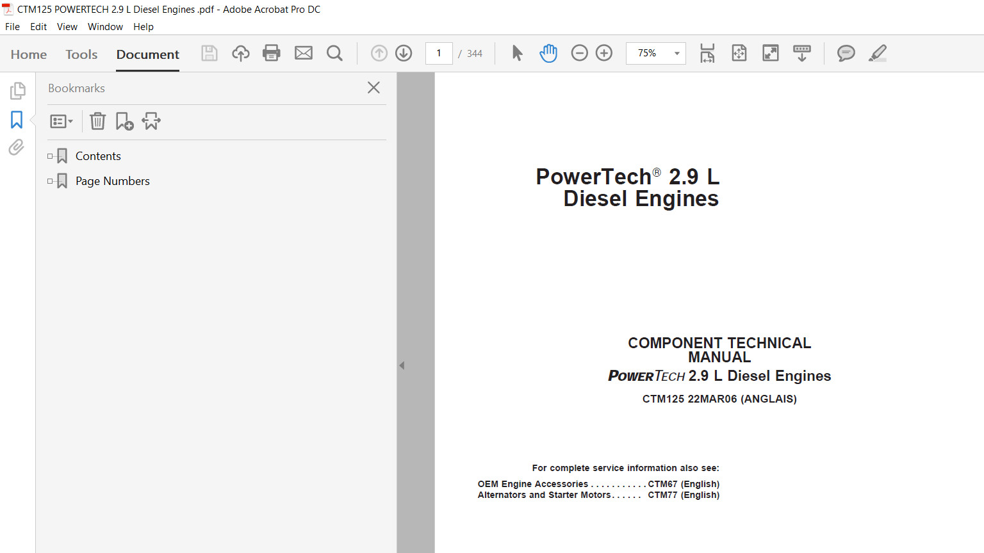This screenshot has height=553, width=984.
Task: Select the Page Numbers bookmark label
Action: pyautogui.click(x=113, y=181)
